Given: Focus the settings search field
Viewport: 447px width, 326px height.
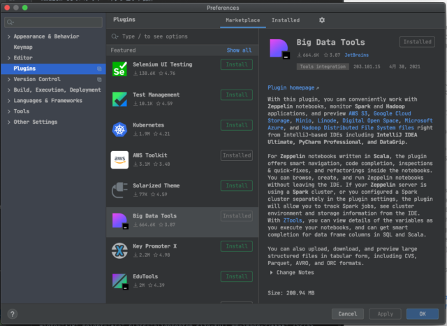Looking at the screenshot, I should 53,22.
